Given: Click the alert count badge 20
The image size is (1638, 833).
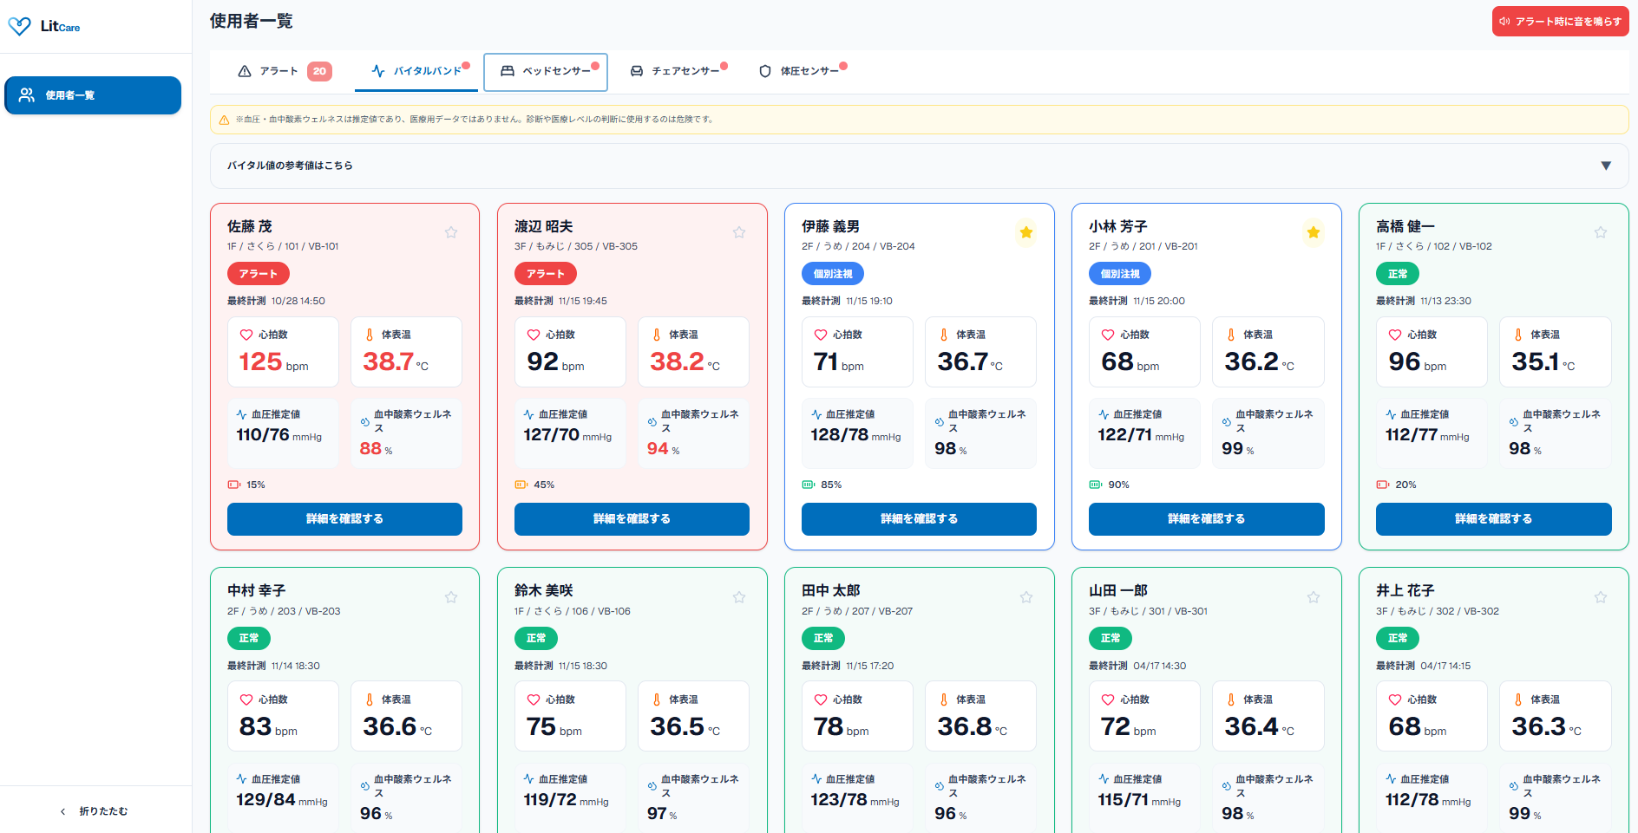Looking at the screenshot, I should tap(319, 71).
